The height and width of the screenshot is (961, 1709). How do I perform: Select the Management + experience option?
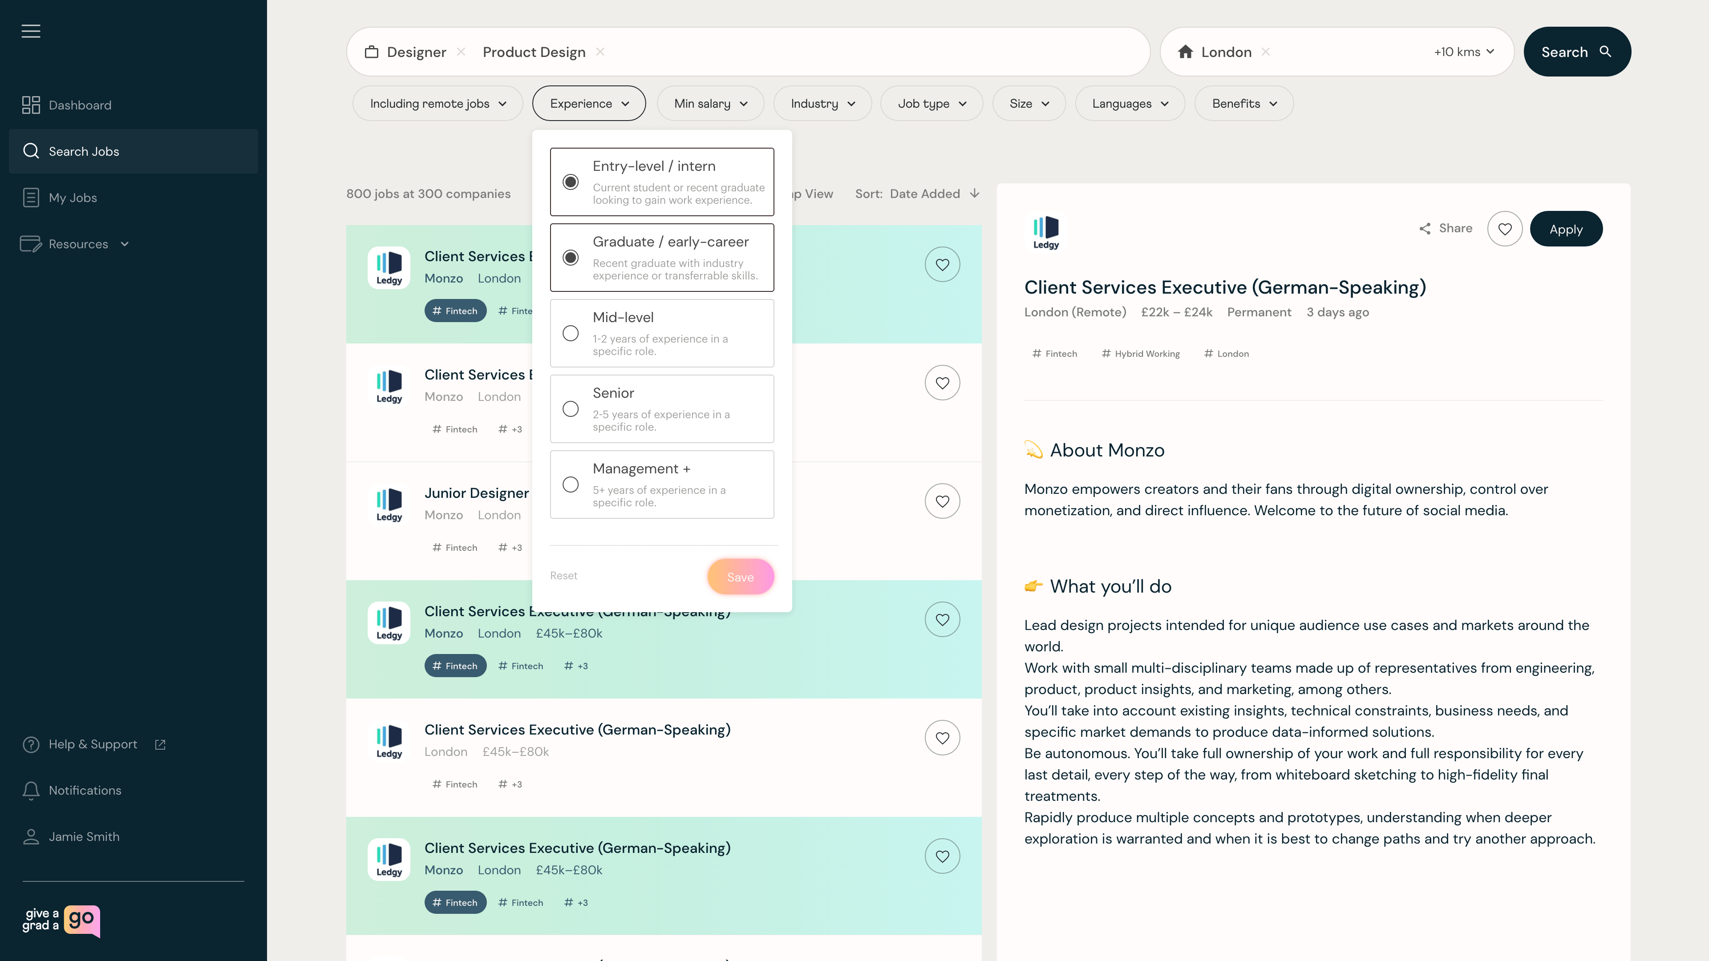point(661,484)
